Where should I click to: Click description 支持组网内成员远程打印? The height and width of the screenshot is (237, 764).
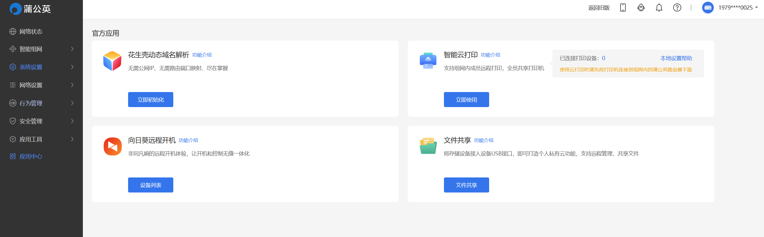point(494,68)
